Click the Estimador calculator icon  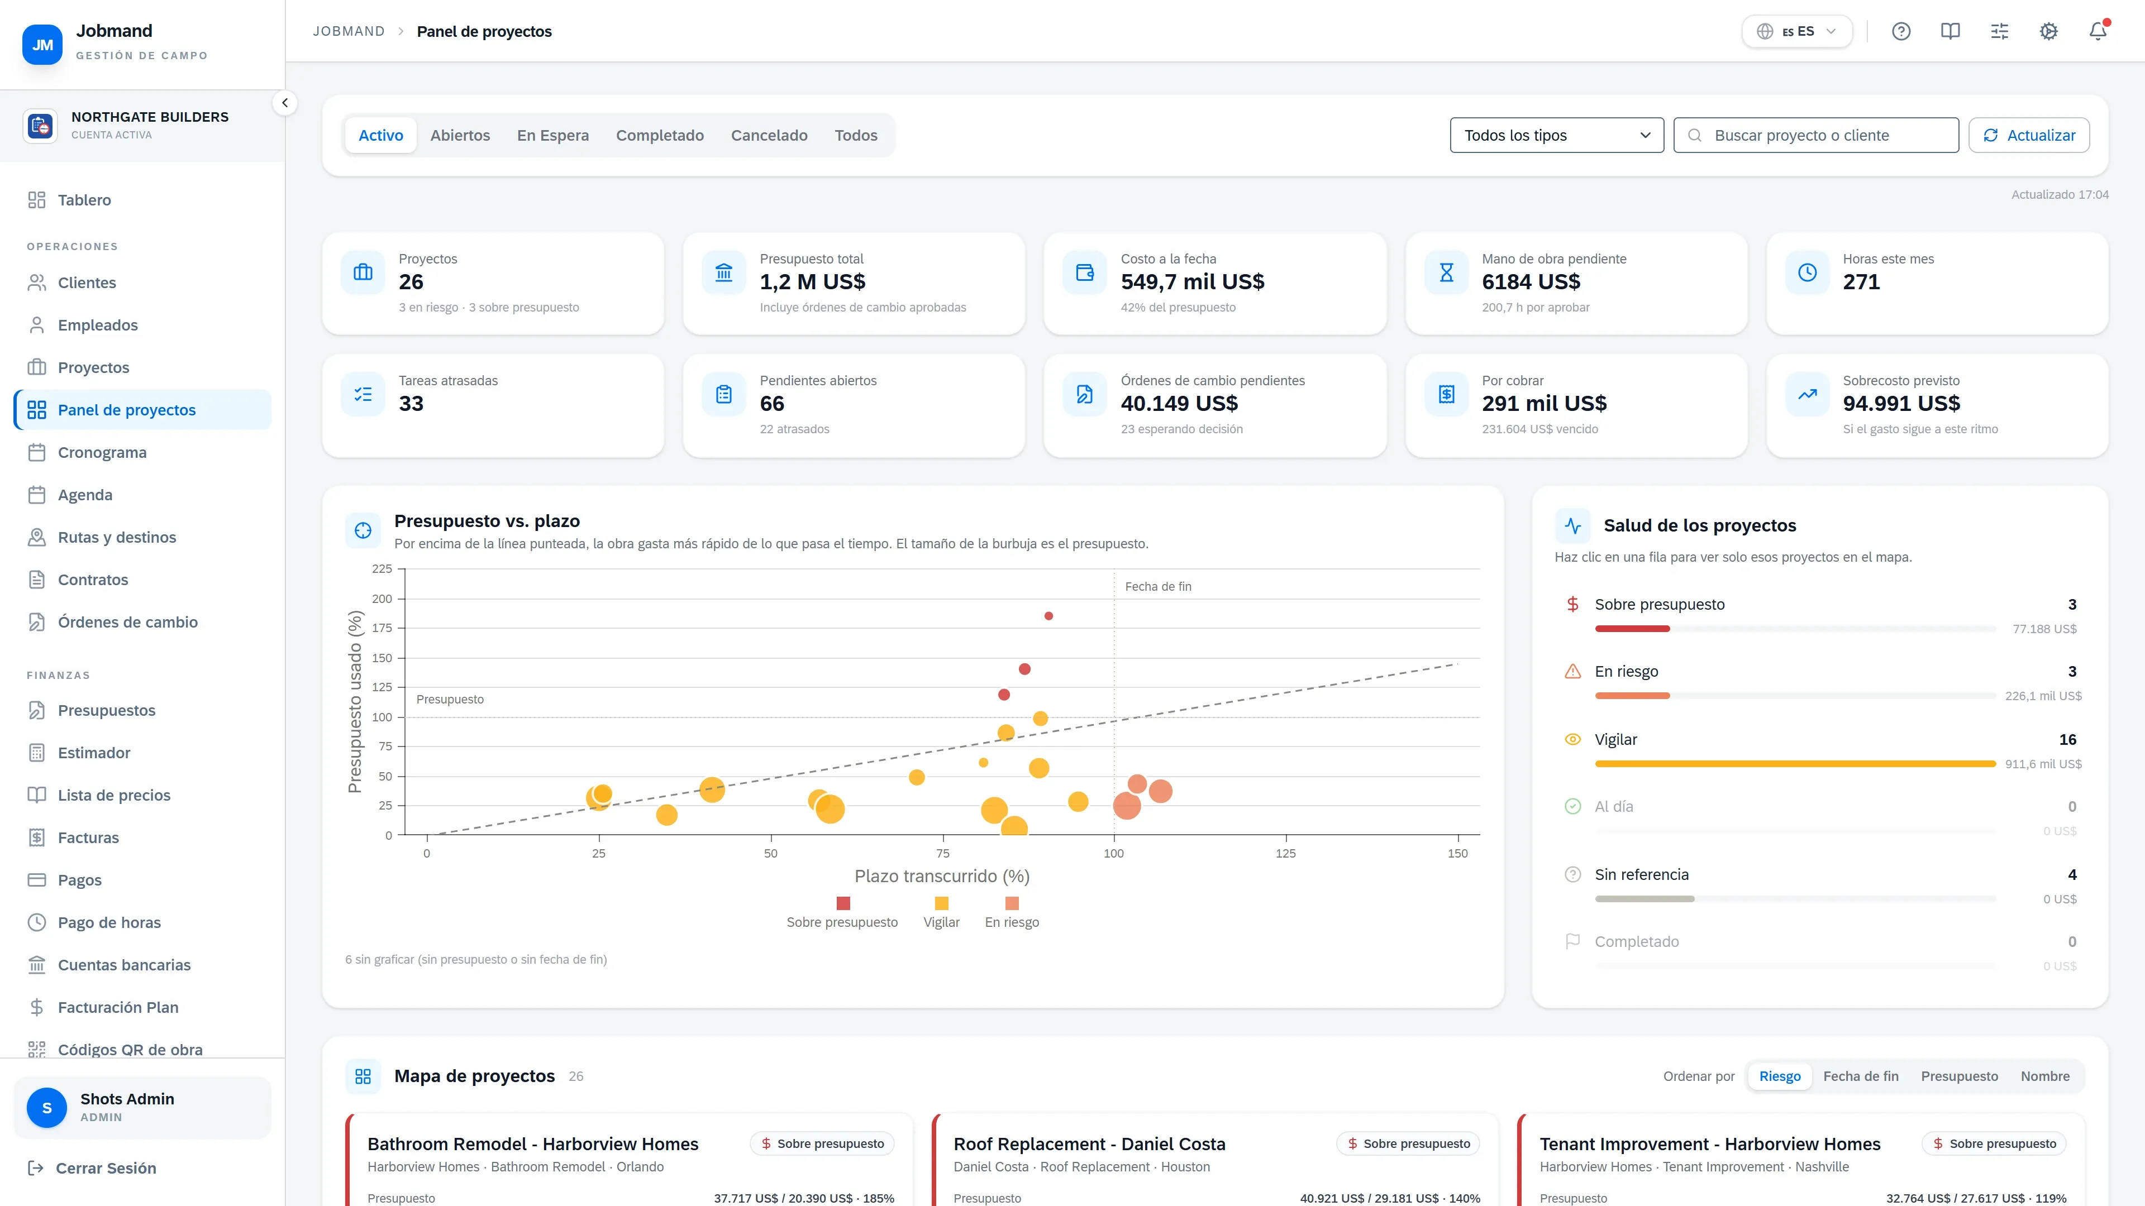pyautogui.click(x=37, y=753)
